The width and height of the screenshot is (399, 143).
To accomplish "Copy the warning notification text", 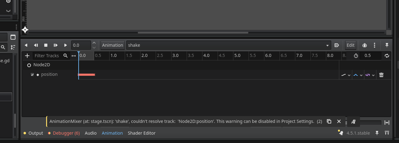I will (329, 121).
